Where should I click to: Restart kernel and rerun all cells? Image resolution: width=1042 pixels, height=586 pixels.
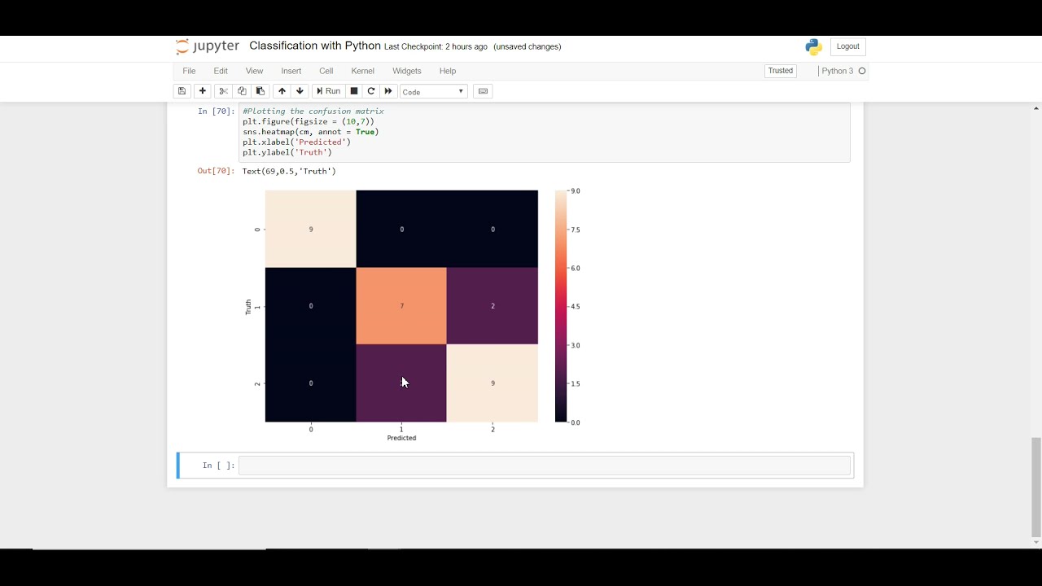point(388,91)
